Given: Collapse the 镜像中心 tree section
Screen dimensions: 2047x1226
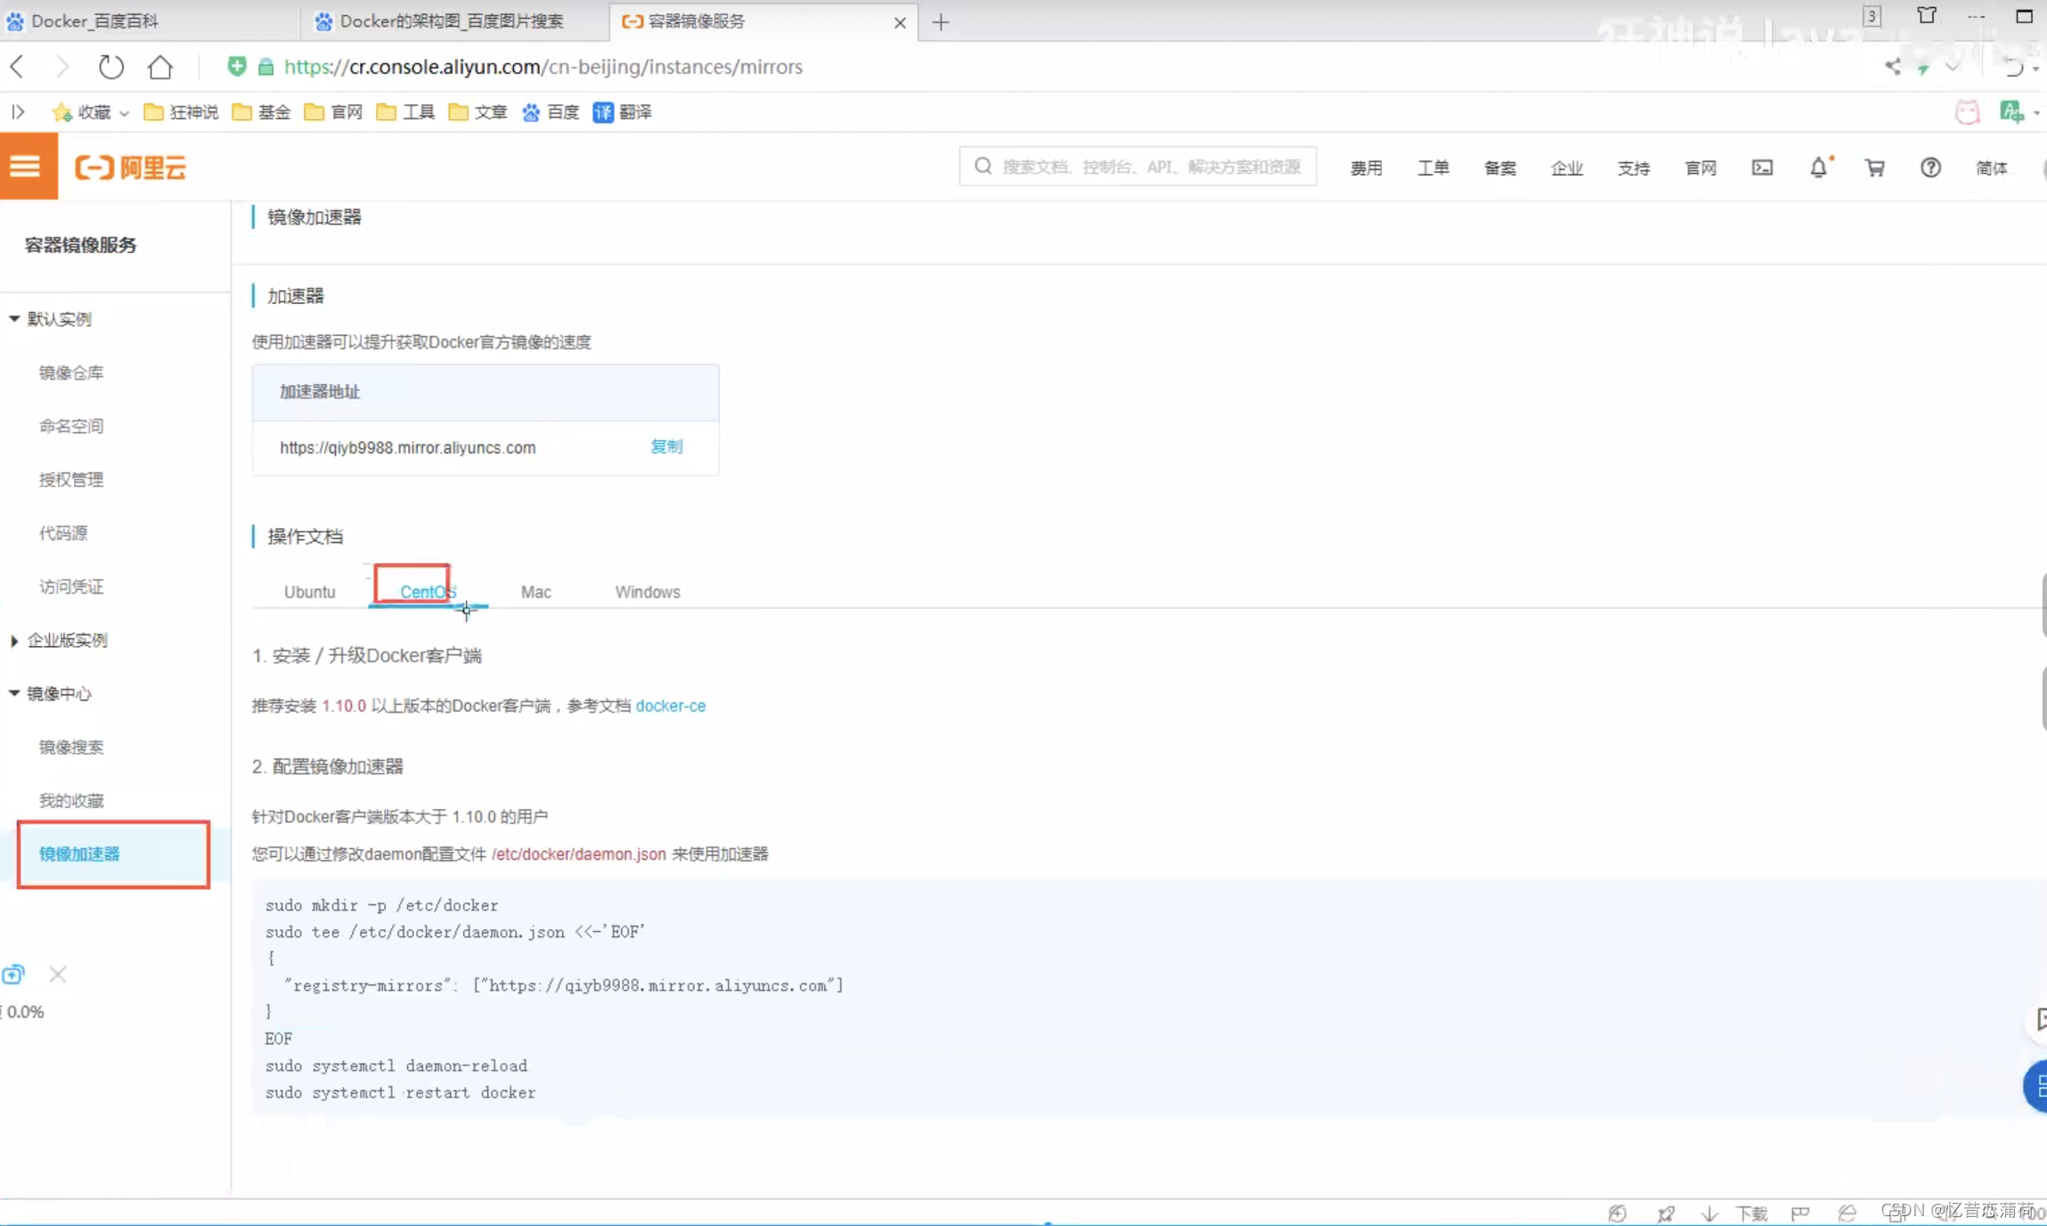Looking at the screenshot, I should [14, 693].
